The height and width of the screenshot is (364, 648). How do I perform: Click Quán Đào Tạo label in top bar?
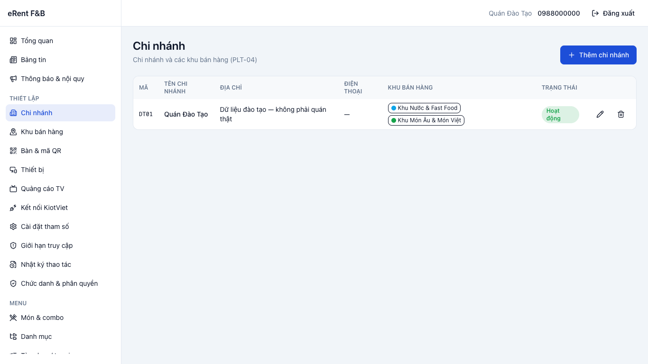click(x=510, y=13)
